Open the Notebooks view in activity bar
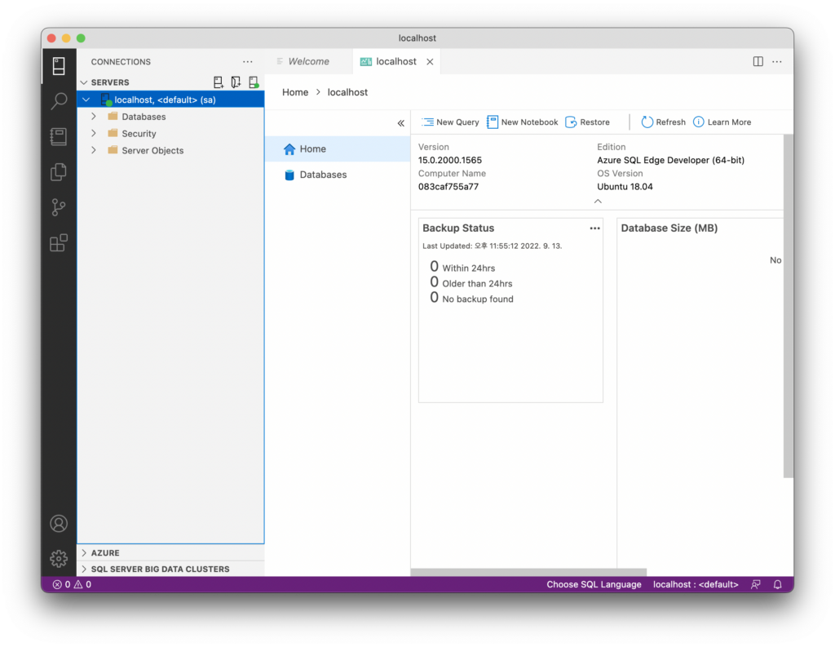The image size is (835, 647). [59, 136]
